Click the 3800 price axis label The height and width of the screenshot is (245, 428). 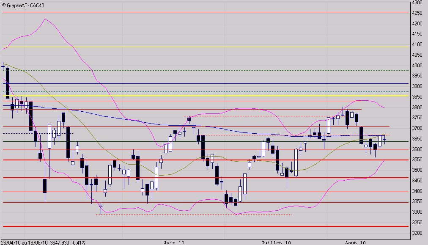click(x=417, y=107)
